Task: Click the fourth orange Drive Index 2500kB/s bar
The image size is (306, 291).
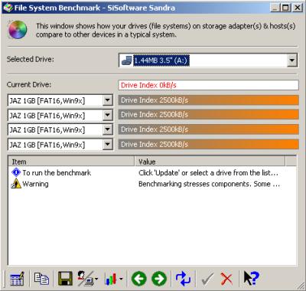Action: click(x=208, y=145)
